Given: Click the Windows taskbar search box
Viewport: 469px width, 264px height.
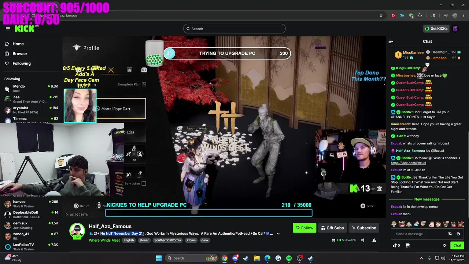Looking at the screenshot, I should [x=192, y=258].
